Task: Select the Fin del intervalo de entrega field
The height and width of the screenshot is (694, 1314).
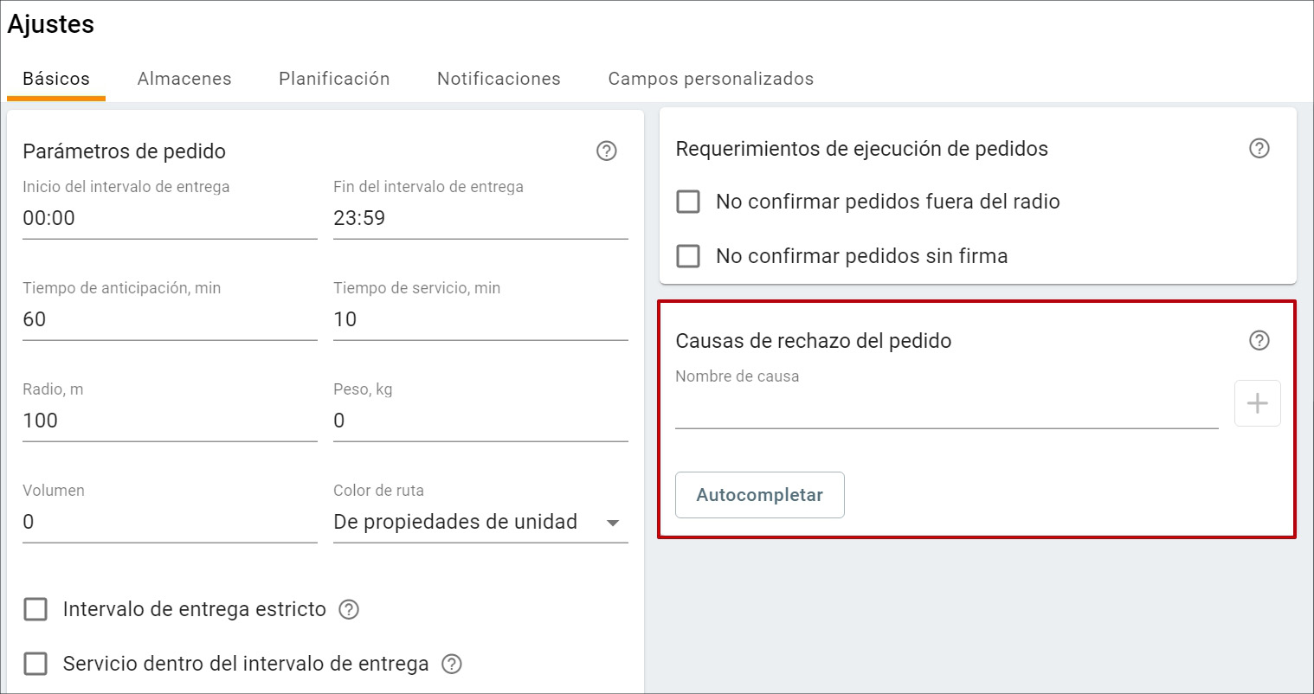Action: 480,218
